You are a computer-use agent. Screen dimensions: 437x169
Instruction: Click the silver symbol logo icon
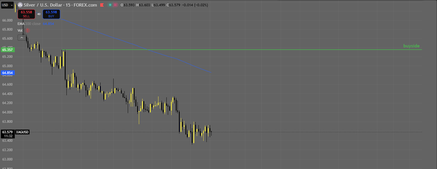20,5
